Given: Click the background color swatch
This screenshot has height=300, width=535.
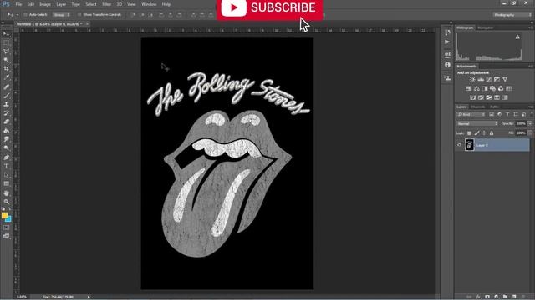Looking at the screenshot, I should click(x=9, y=219).
